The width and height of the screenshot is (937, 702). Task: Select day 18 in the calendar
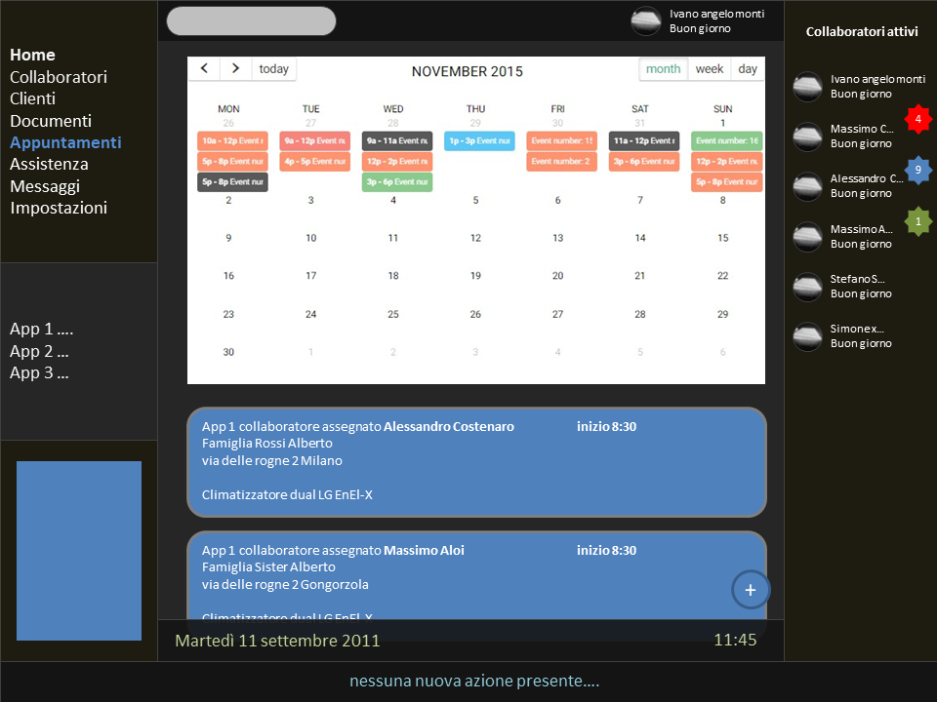393,276
